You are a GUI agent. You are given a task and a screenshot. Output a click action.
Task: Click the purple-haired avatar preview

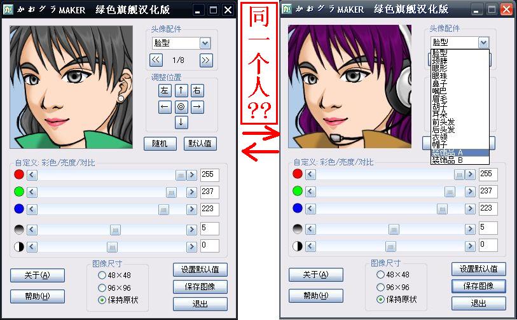click(350, 87)
